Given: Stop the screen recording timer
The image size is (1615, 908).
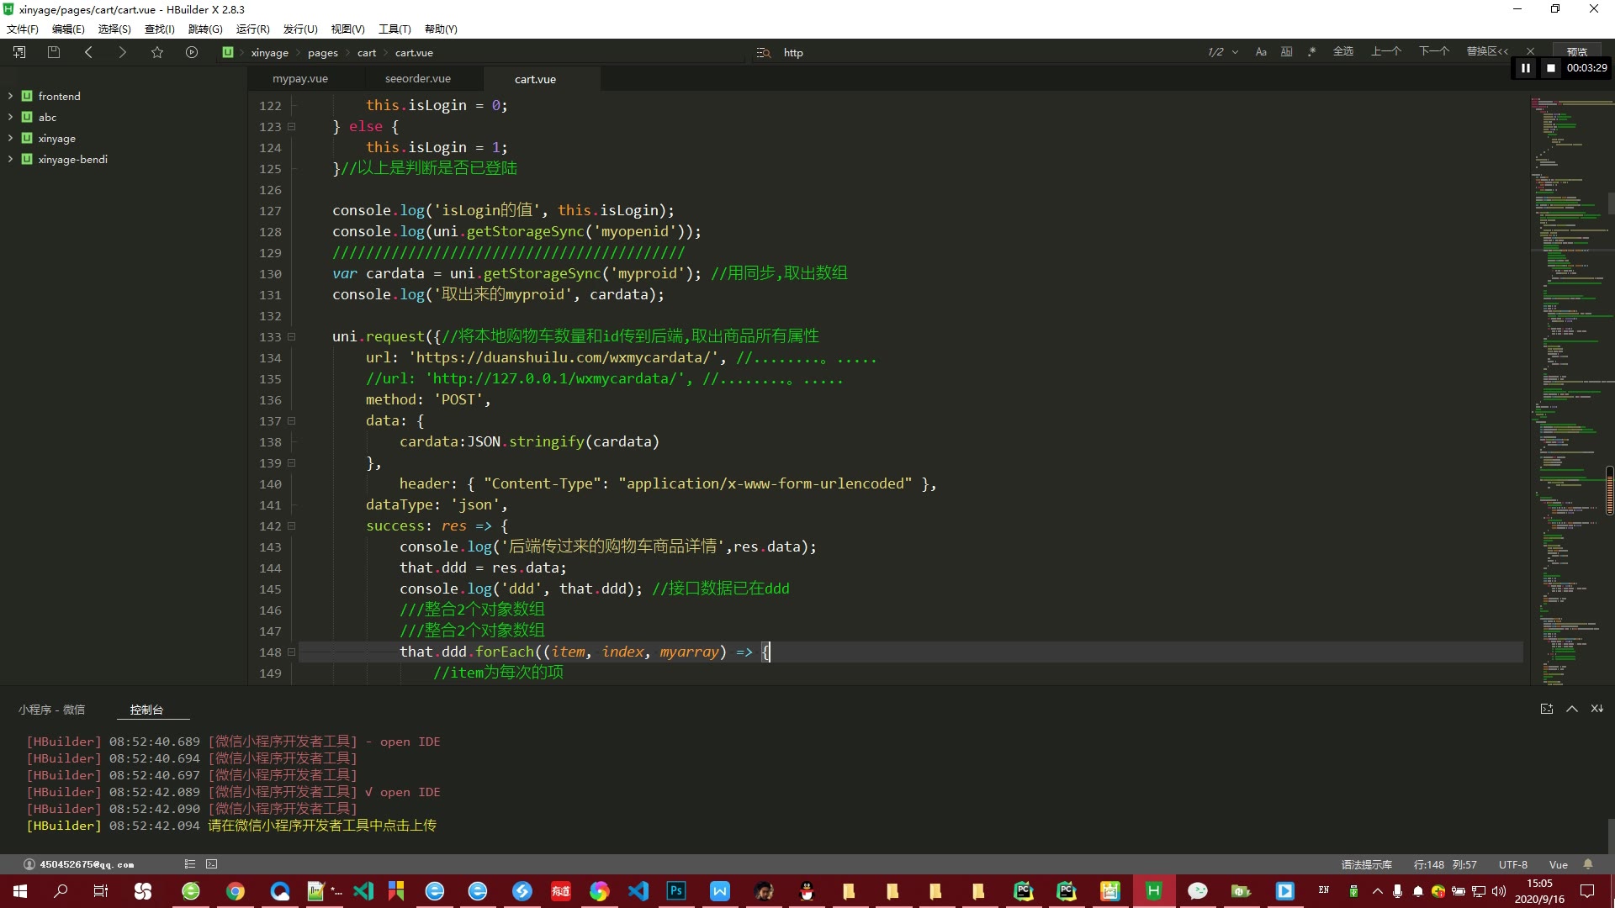Looking at the screenshot, I should 1550,68.
